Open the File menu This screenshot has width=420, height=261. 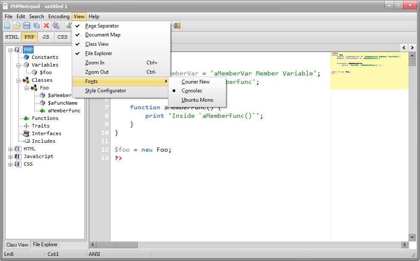[x=8, y=17]
